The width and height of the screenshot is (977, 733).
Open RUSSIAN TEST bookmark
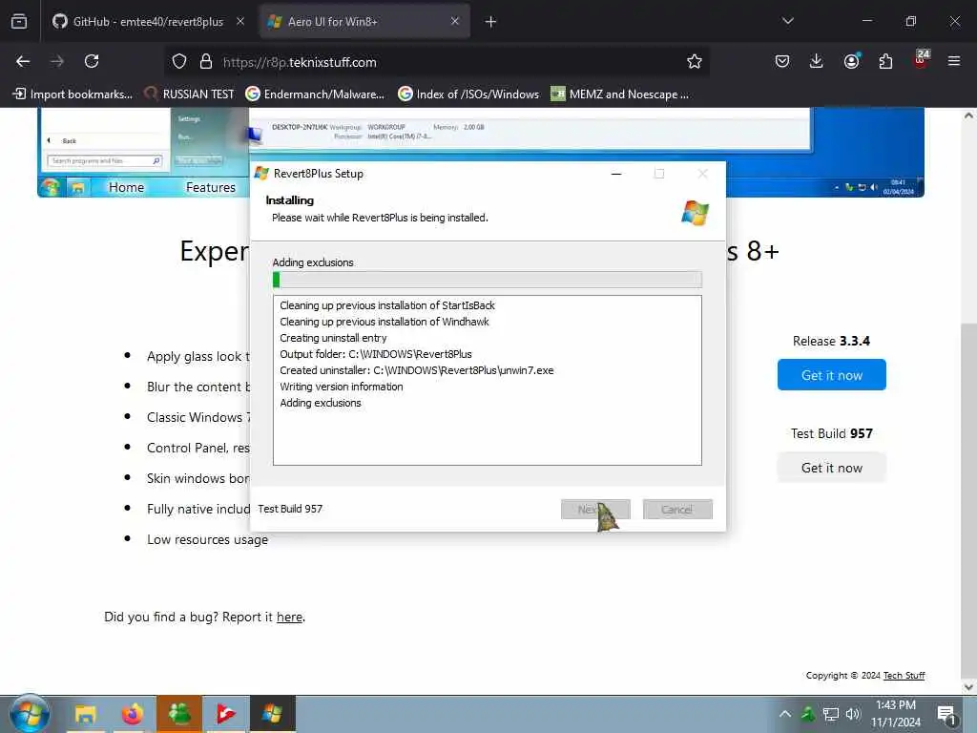[190, 94]
